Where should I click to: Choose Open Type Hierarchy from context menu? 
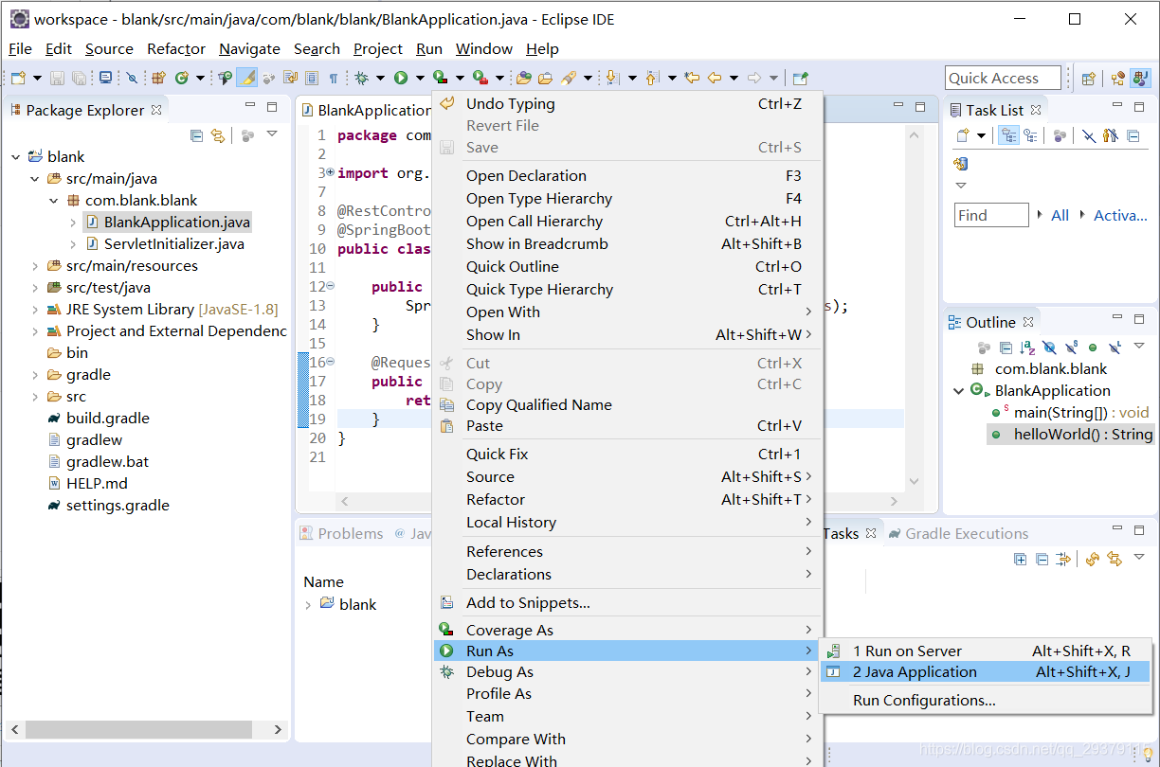pos(538,198)
